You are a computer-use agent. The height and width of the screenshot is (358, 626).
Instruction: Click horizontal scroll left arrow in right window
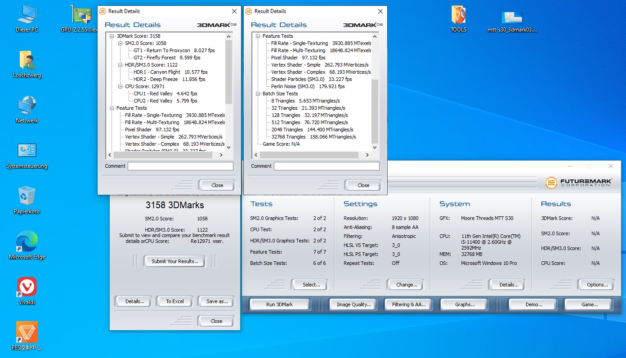pos(256,155)
